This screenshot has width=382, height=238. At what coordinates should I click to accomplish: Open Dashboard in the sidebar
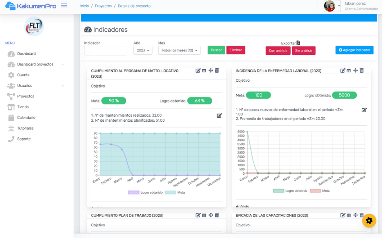(27, 53)
